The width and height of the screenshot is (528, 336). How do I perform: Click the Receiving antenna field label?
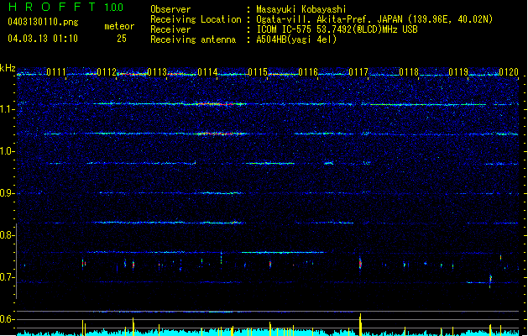click(x=193, y=39)
